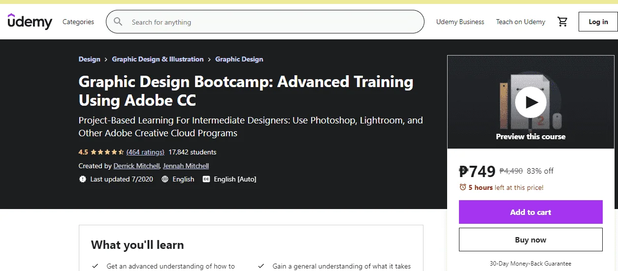Open Teach on Udemy link
618x271 pixels.
tap(520, 22)
